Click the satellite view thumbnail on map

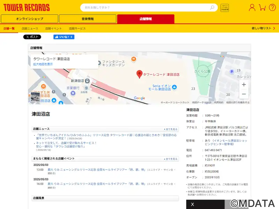(x=35, y=97)
